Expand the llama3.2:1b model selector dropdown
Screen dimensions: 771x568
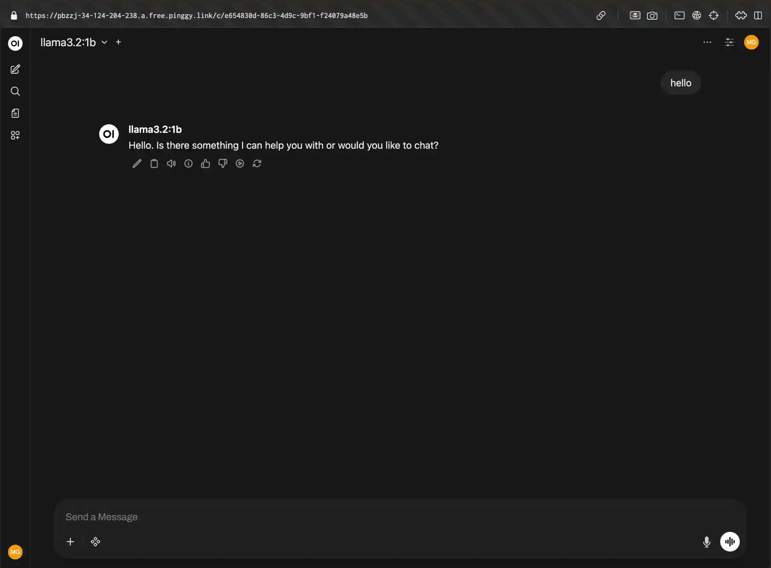[x=104, y=42]
